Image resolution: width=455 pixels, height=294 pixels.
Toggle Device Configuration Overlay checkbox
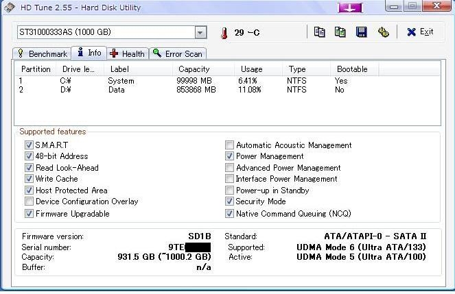pos(29,201)
